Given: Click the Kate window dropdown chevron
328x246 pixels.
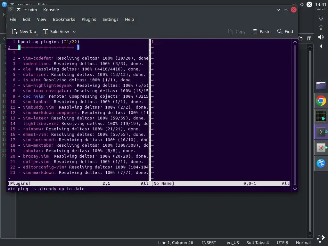Looking at the screenshot, I should coord(294,4).
